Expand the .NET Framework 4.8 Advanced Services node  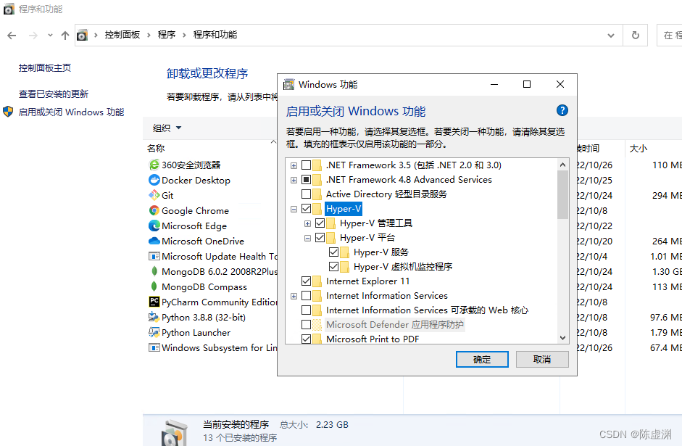click(x=293, y=179)
